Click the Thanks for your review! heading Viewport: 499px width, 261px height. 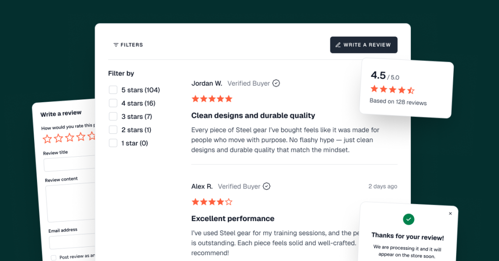[408, 237]
